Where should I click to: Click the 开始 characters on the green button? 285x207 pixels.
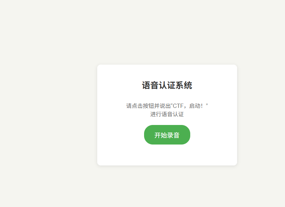(161, 135)
